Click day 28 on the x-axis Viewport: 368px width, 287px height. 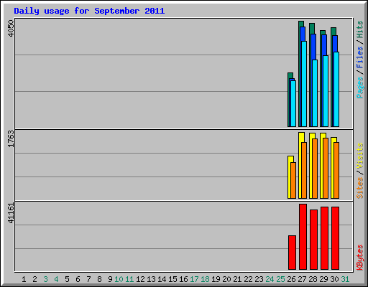[x=313, y=279]
